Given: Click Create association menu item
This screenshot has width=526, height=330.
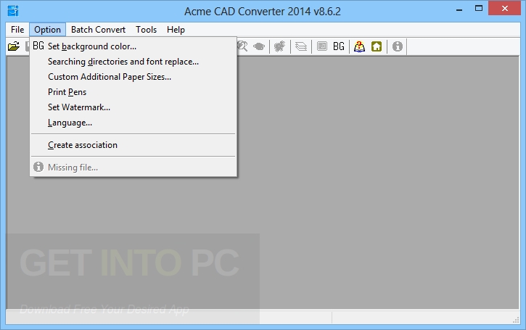Looking at the screenshot, I should 82,145.
